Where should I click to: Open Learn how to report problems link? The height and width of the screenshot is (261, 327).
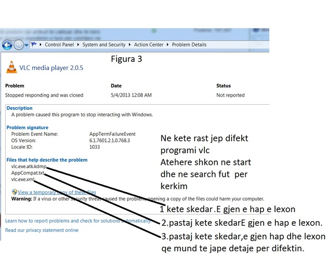pos(78,221)
